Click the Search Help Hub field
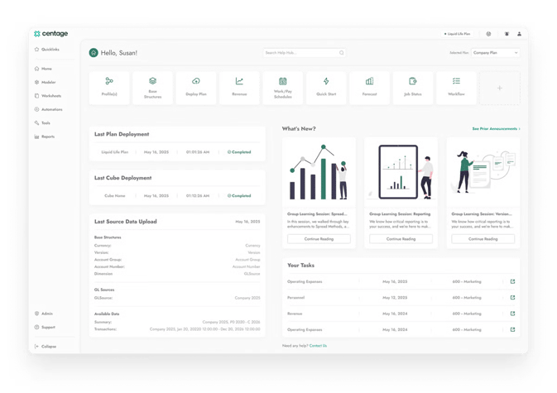The height and width of the screenshot is (393, 557). point(304,53)
